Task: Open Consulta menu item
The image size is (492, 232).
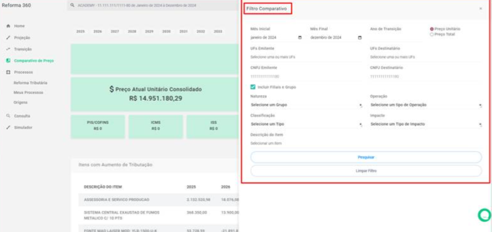Action: coord(22,116)
